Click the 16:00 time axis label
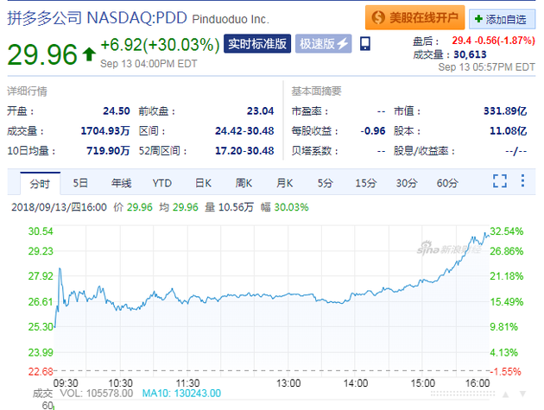This screenshot has height=410, width=544. pos(478,383)
